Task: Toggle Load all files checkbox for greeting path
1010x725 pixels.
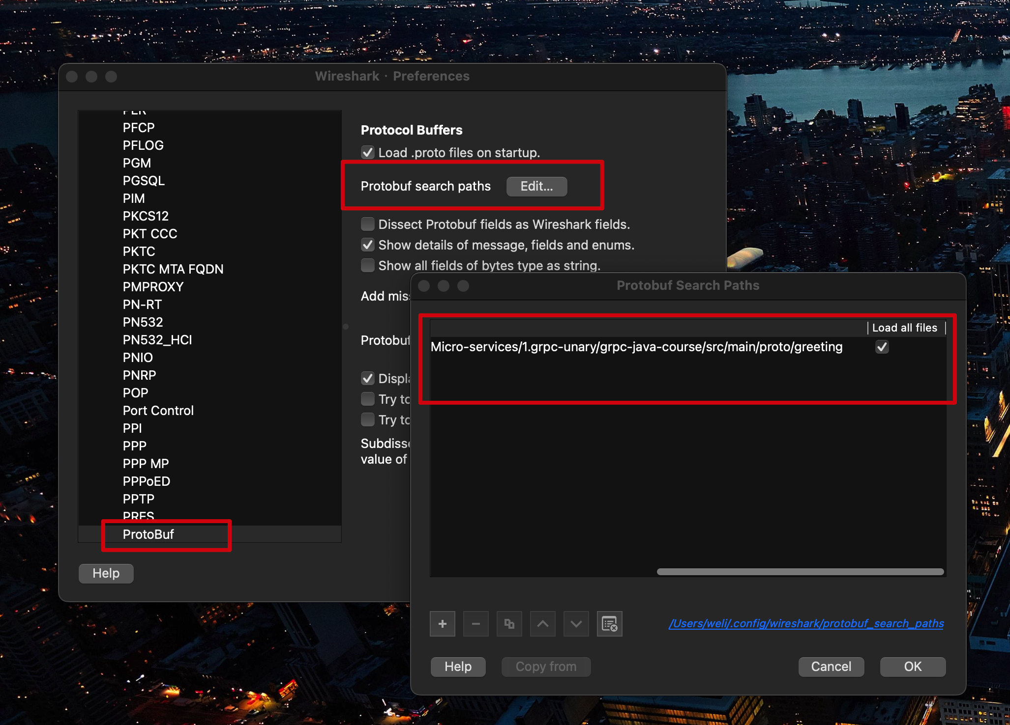Action: click(x=882, y=347)
